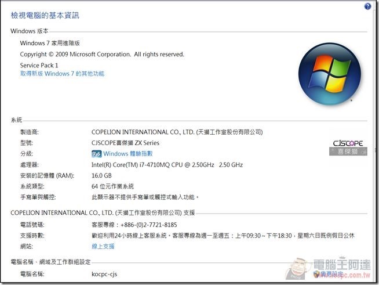Click the Windows 7 家用進階版 edition text
Screen dimensions: 379x285
click(50, 43)
